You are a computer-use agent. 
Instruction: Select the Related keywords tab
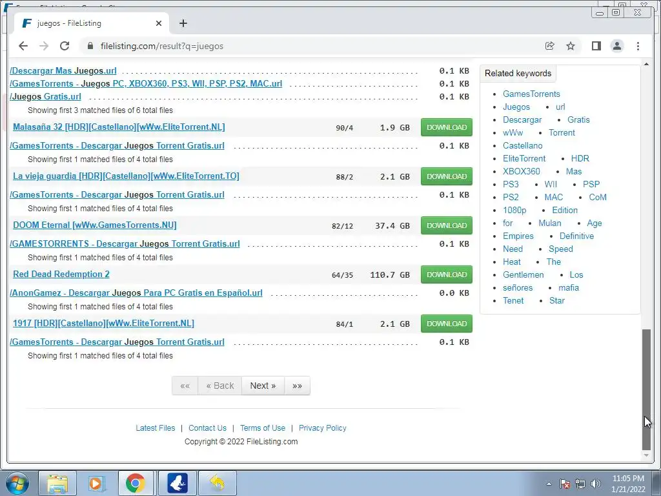518,74
